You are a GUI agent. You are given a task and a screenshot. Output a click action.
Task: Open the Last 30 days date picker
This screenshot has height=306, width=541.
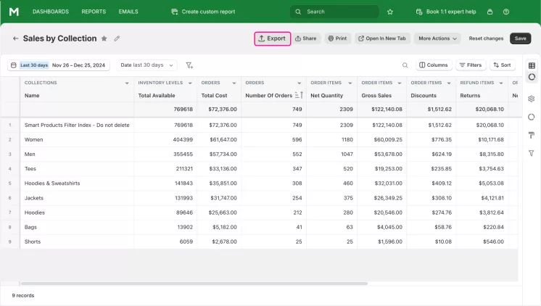[58, 65]
